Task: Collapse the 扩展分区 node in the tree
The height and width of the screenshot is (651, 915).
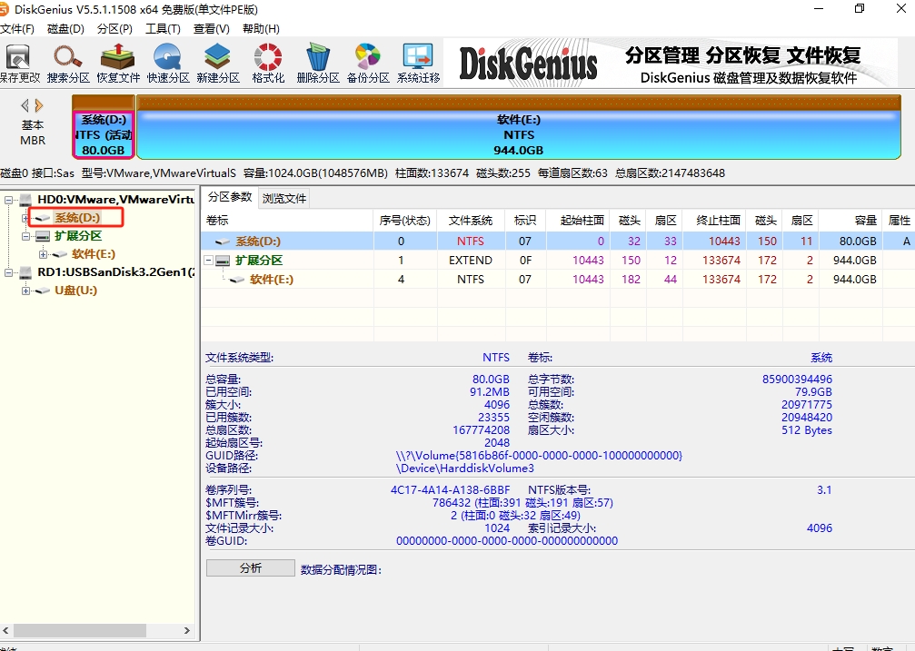Action: (25, 236)
